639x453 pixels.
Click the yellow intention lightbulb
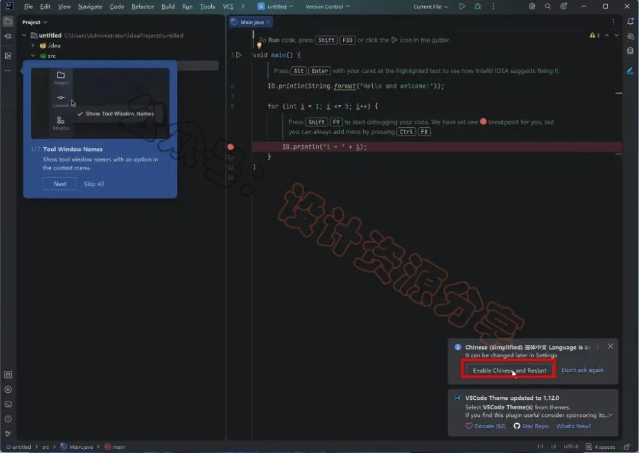click(259, 45)
